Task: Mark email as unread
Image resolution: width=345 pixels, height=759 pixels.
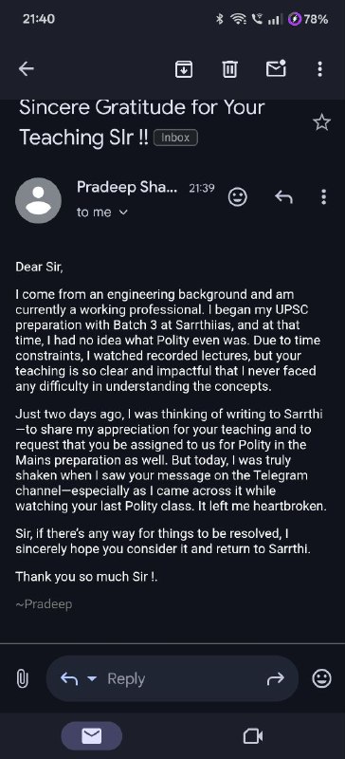Action: [277, 68]
